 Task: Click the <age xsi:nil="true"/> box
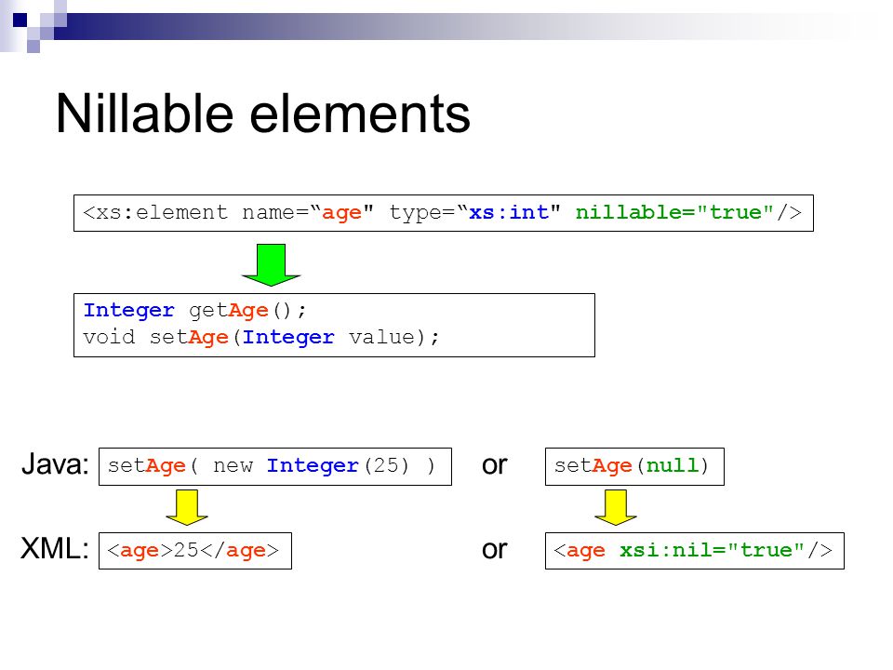point(695,551)
